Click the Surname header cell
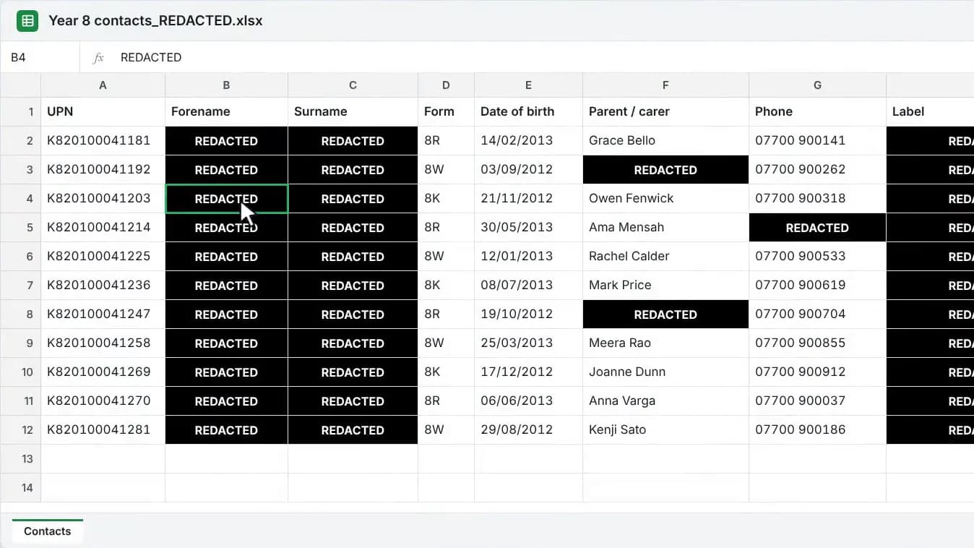Screen dimensions: 974x548 tap(353, 112)
